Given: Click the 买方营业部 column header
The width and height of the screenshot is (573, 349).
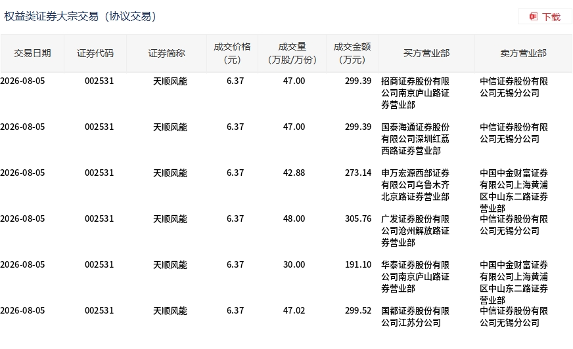Looking at the screenshot, I should 426,53.
